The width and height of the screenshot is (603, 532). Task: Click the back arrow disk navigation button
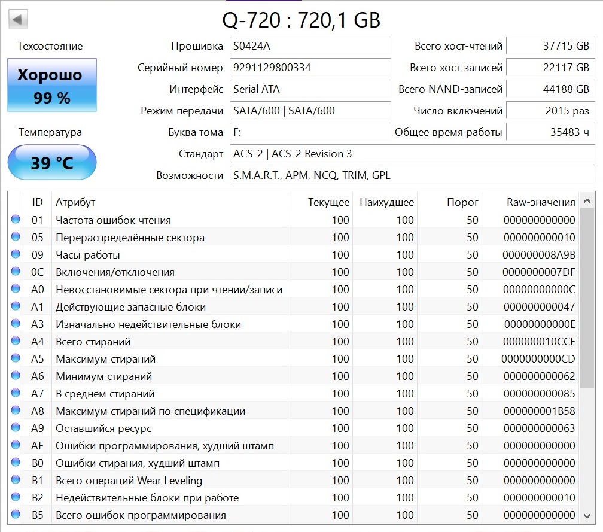18,19
